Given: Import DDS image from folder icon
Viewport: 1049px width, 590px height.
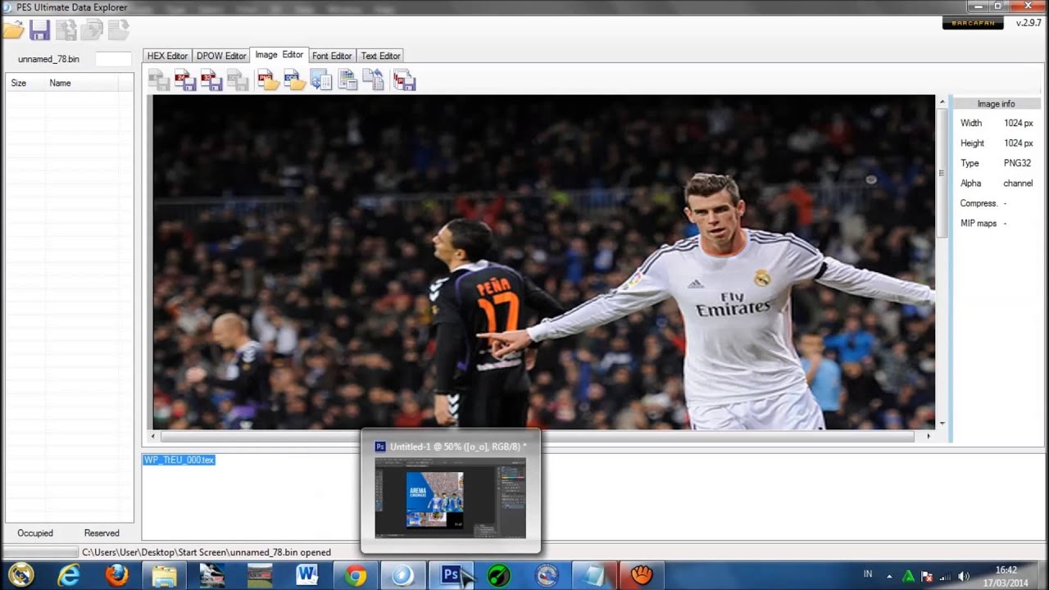Looking at the screenshot, I should 295,79.
